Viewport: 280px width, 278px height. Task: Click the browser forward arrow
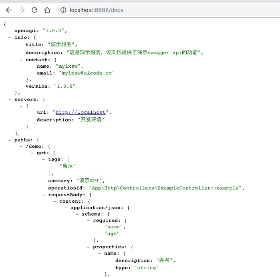point(22,10)
